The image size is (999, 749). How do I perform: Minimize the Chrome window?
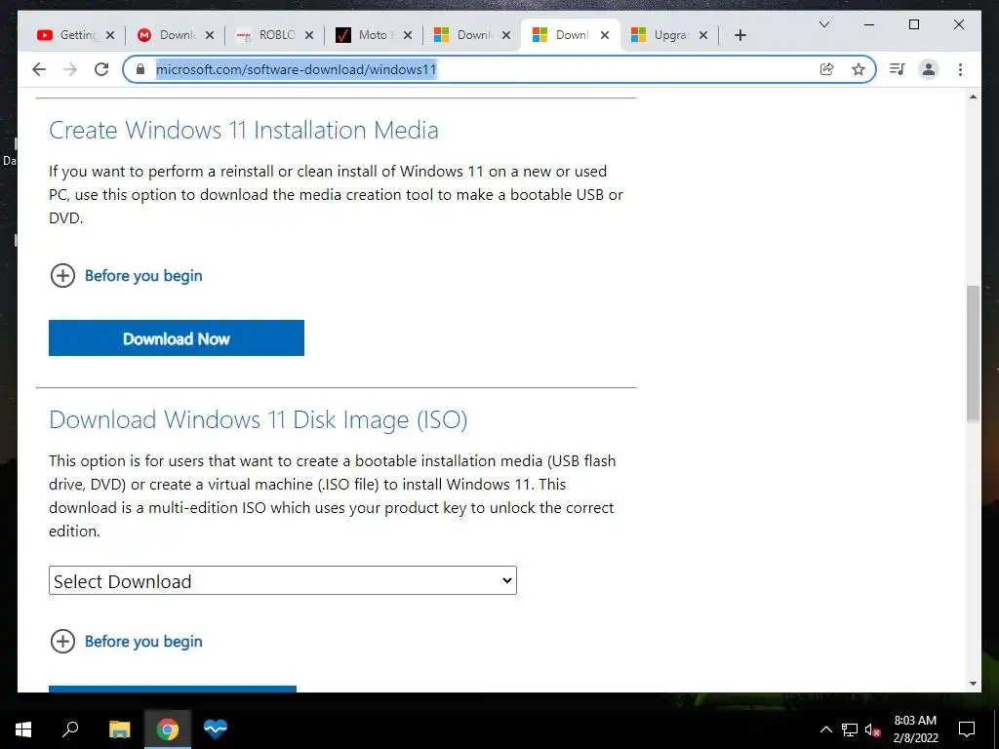pyautogui.click(x=869, y=24)
